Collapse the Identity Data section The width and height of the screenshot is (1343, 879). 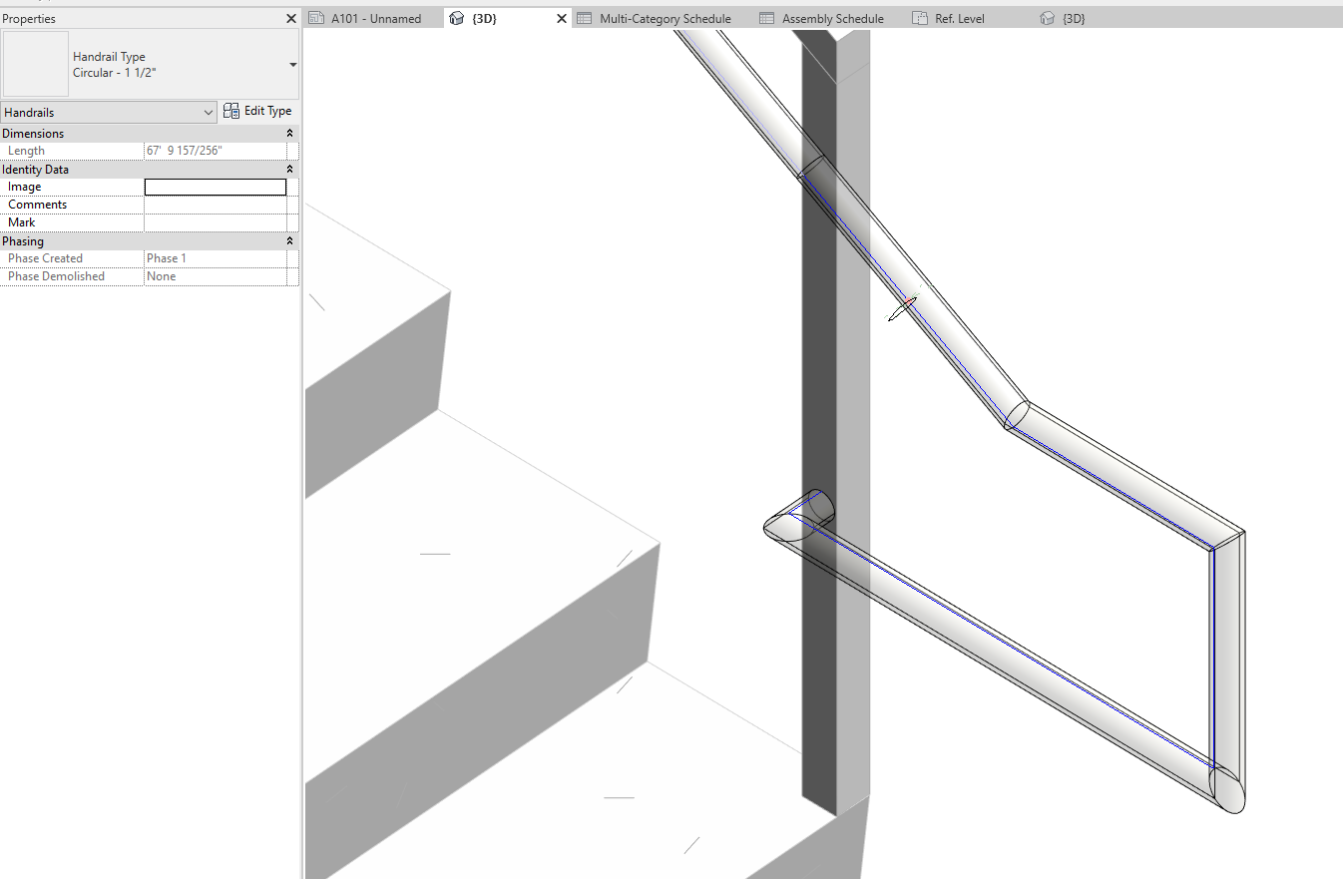(x=289, y=169)
